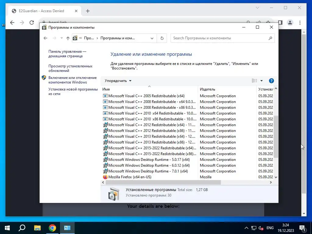Open the Упорядочить dropdown menu

pyautogui.click(x=118, y=81)
